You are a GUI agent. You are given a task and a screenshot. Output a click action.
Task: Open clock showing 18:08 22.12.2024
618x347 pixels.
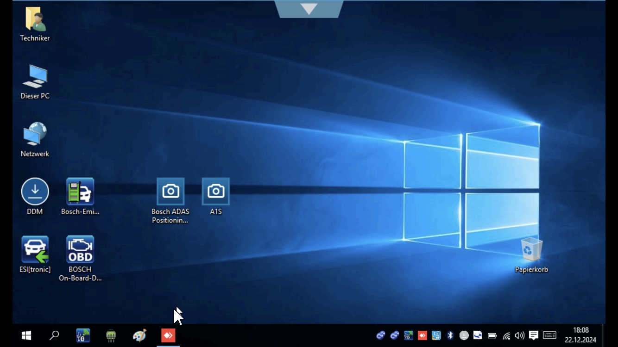580,335
